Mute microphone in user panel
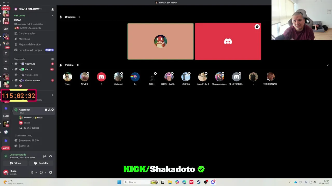Image resolution: width=332 pixels, height=186 pixels. 32,172
